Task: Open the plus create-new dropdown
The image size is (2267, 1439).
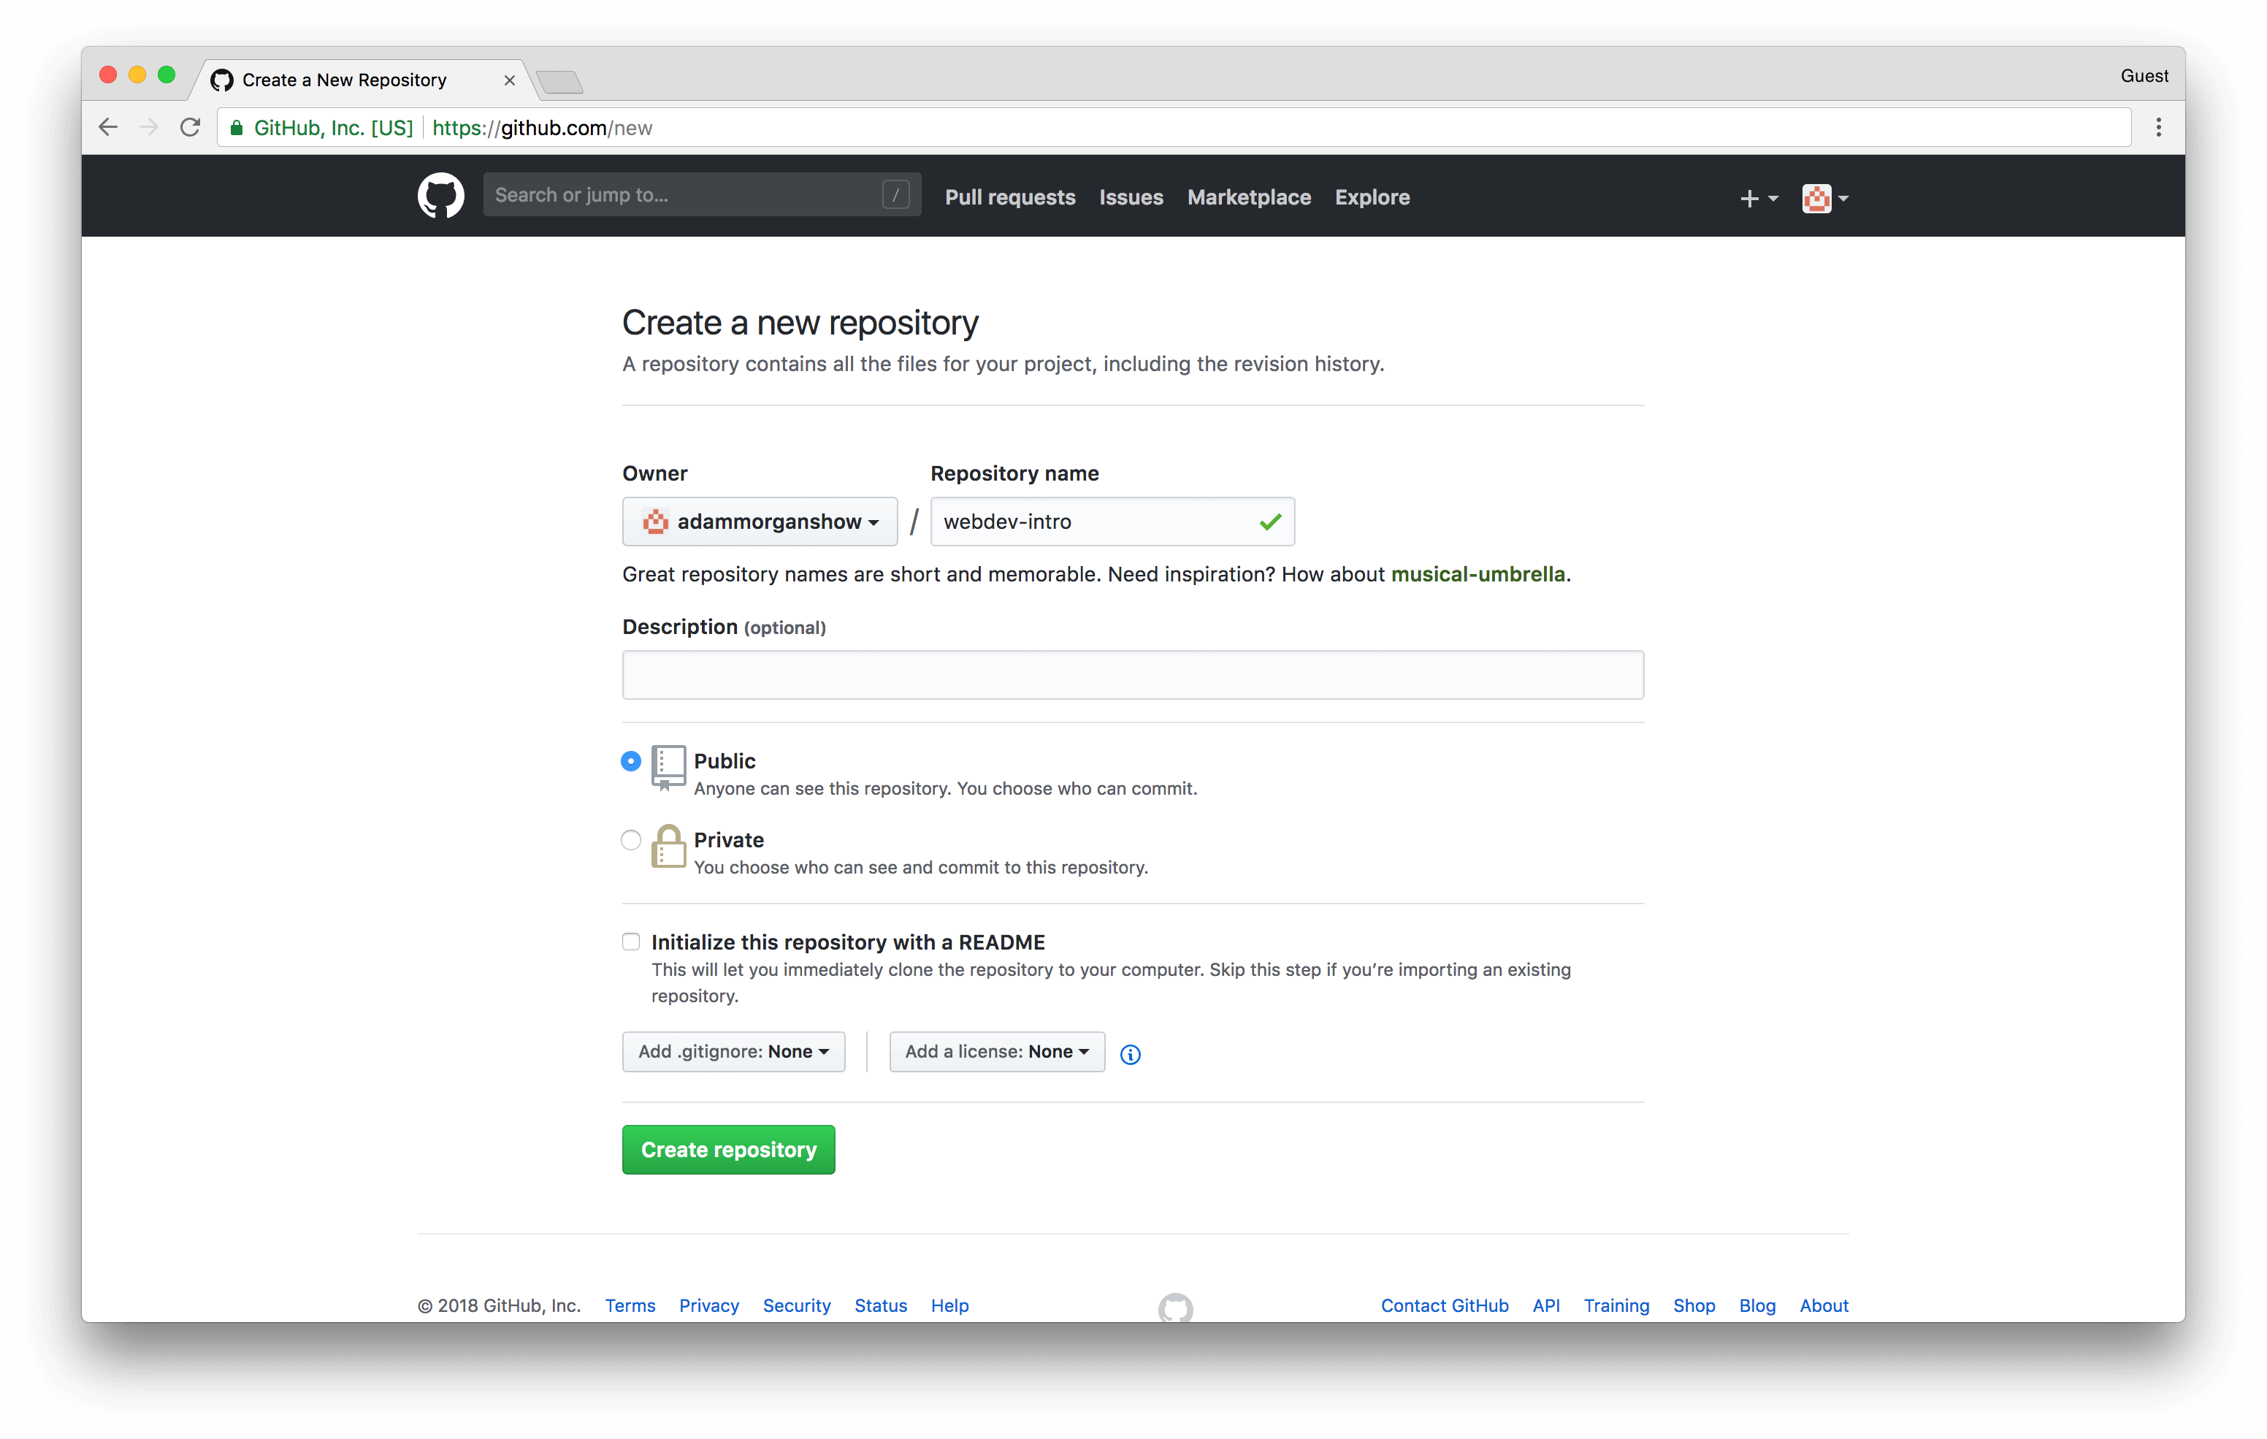Action: [x=1759, y=198]
